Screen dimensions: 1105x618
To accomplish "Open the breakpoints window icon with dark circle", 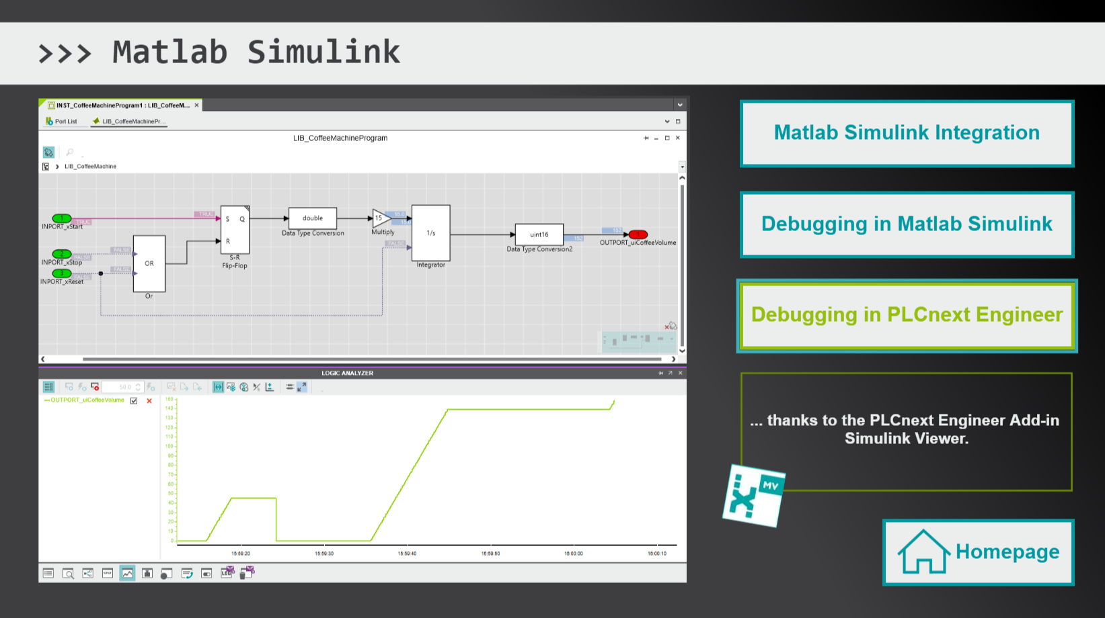I will coord(167,573).
